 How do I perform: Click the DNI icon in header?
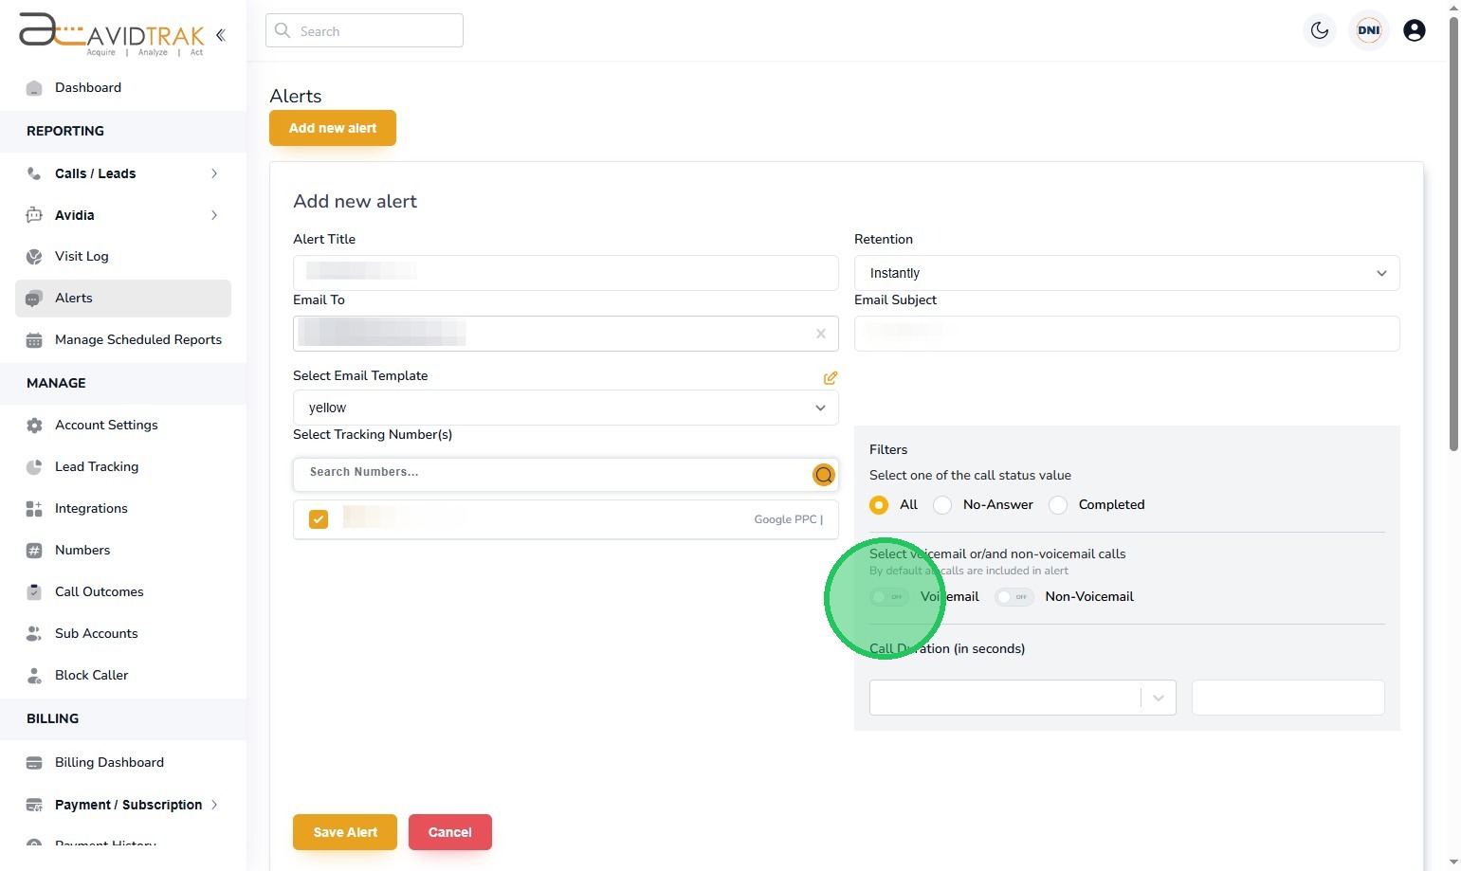1368,30
